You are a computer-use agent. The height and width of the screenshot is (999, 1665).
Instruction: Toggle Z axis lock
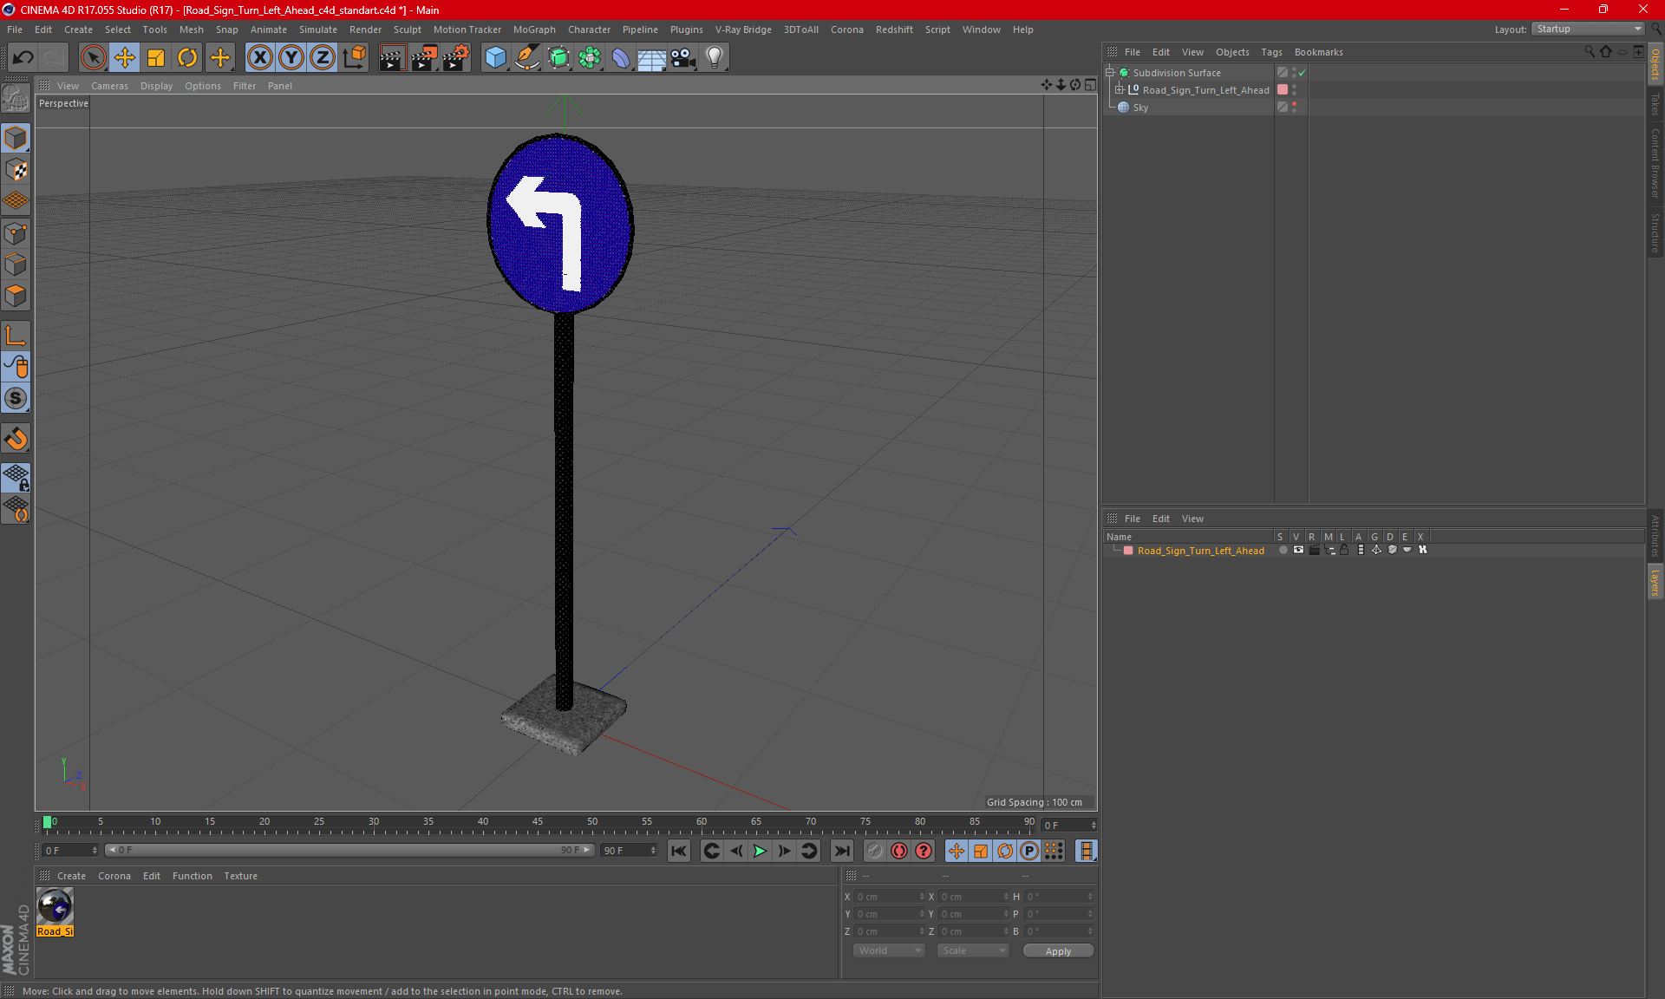click(323, 57)
